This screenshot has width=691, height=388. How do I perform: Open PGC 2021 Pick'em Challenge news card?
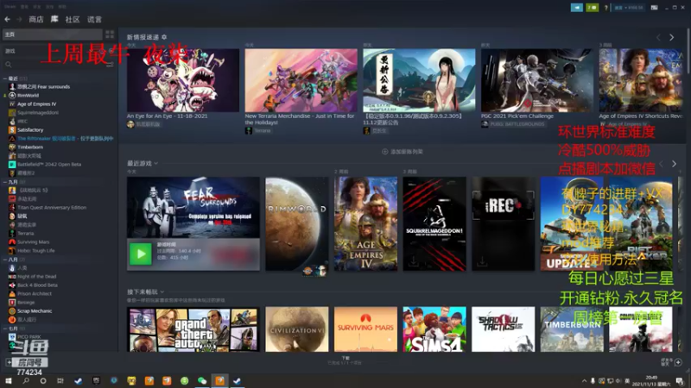point(537,80)
